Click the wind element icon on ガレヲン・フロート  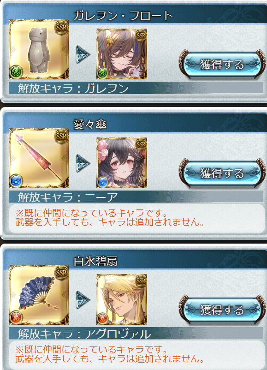(16, 72)
